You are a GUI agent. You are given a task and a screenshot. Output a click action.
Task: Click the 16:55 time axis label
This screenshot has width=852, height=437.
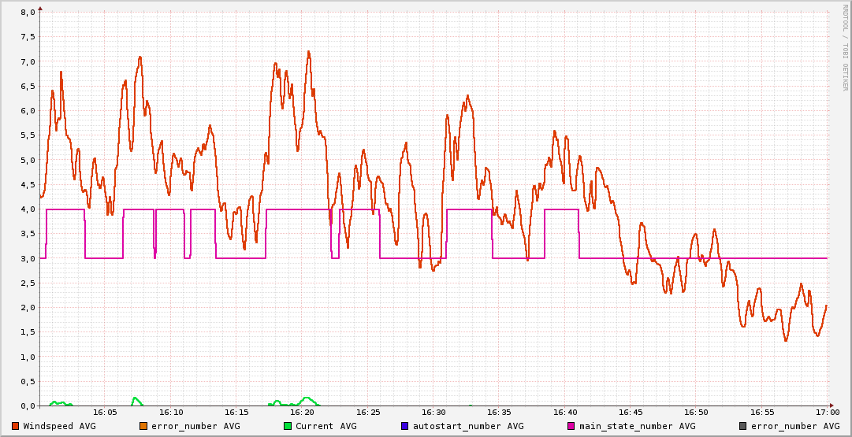[x=762, y=412]
